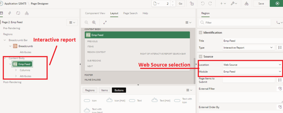283x113 pixels.
Task: Open the Shared Components icon in top toolbar
Action: [x=247, y=3]
